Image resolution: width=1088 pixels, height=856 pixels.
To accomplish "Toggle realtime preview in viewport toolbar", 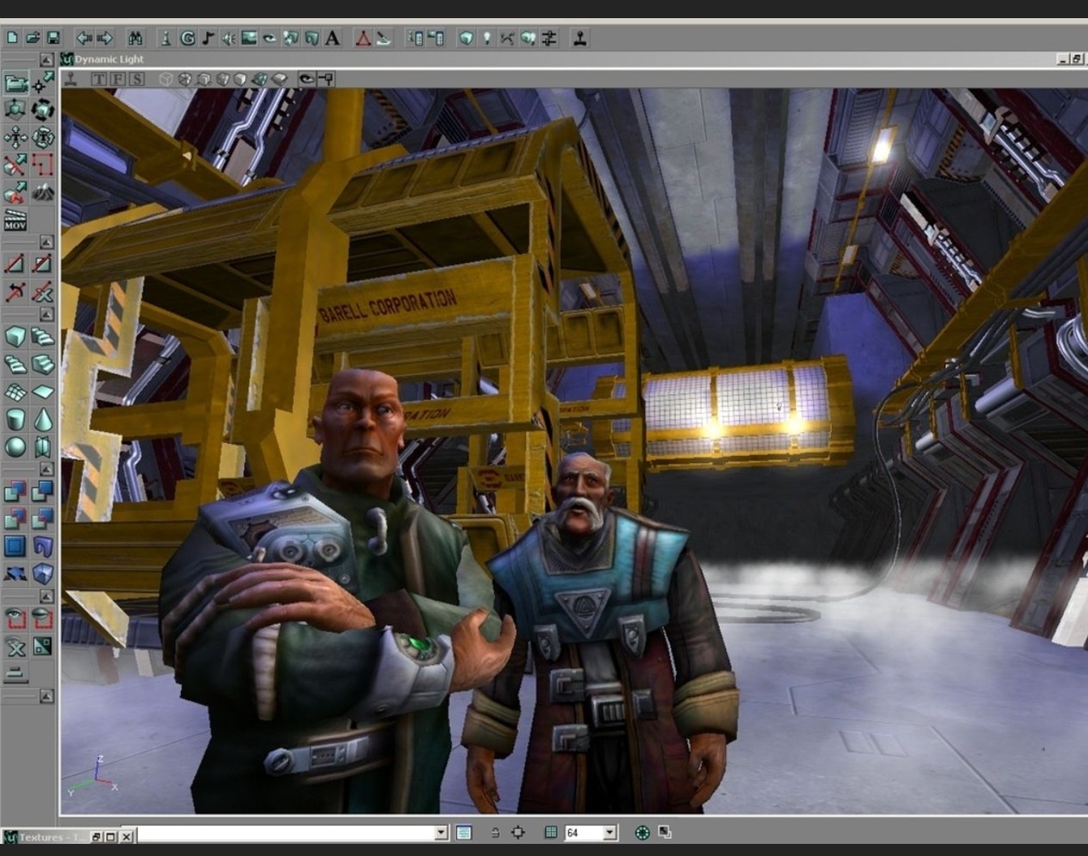I will pyautogui.click(x=71, y=79).
